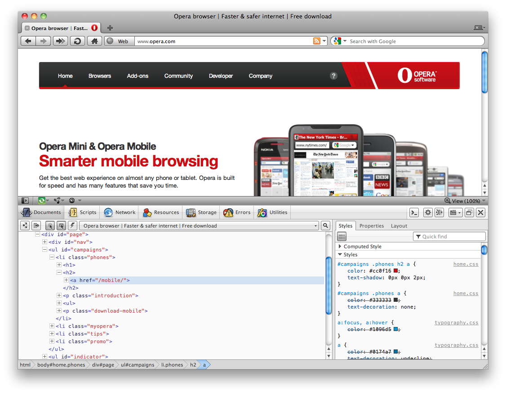Click the DOM search magnifier icon
Screen dimensions: 506x394
(325, 226)
